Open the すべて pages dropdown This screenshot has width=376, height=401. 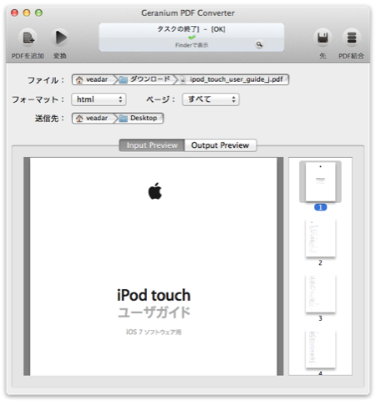click(x=211, y=99)
